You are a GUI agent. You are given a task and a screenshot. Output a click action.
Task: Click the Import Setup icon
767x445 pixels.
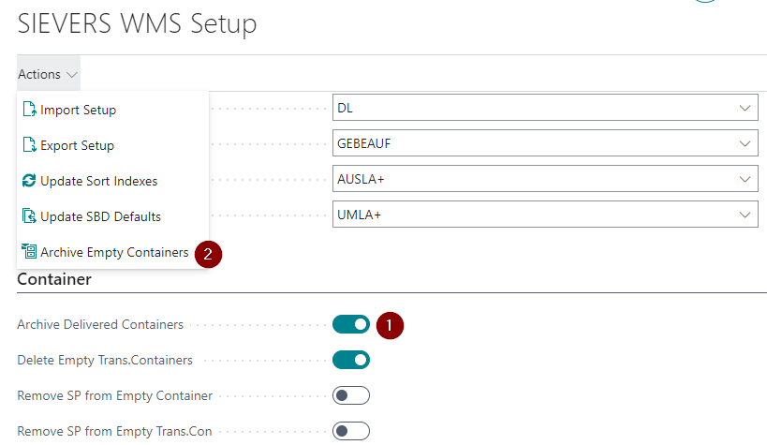[29, 110]
